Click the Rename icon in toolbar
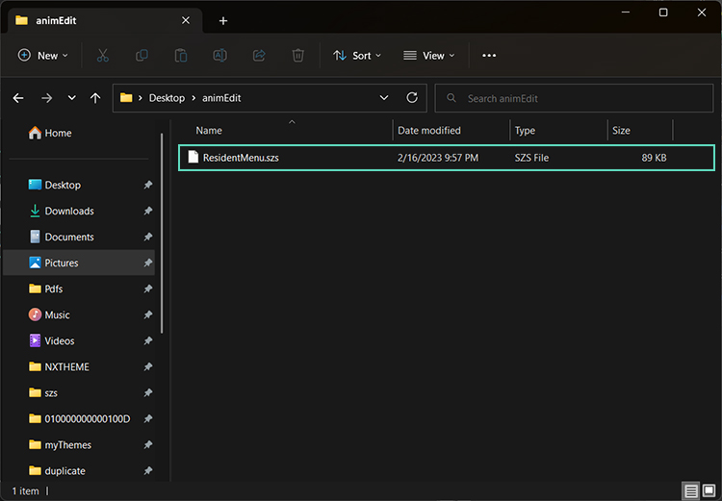 click(x=219, y=56)
